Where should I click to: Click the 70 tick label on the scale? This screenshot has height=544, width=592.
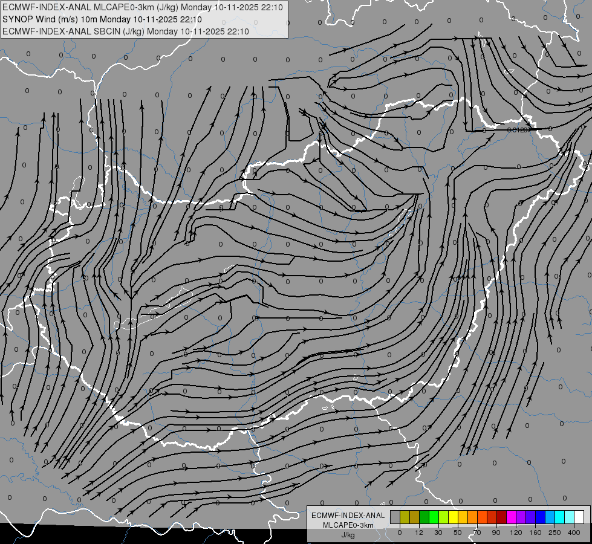click(x=477, y=533)
